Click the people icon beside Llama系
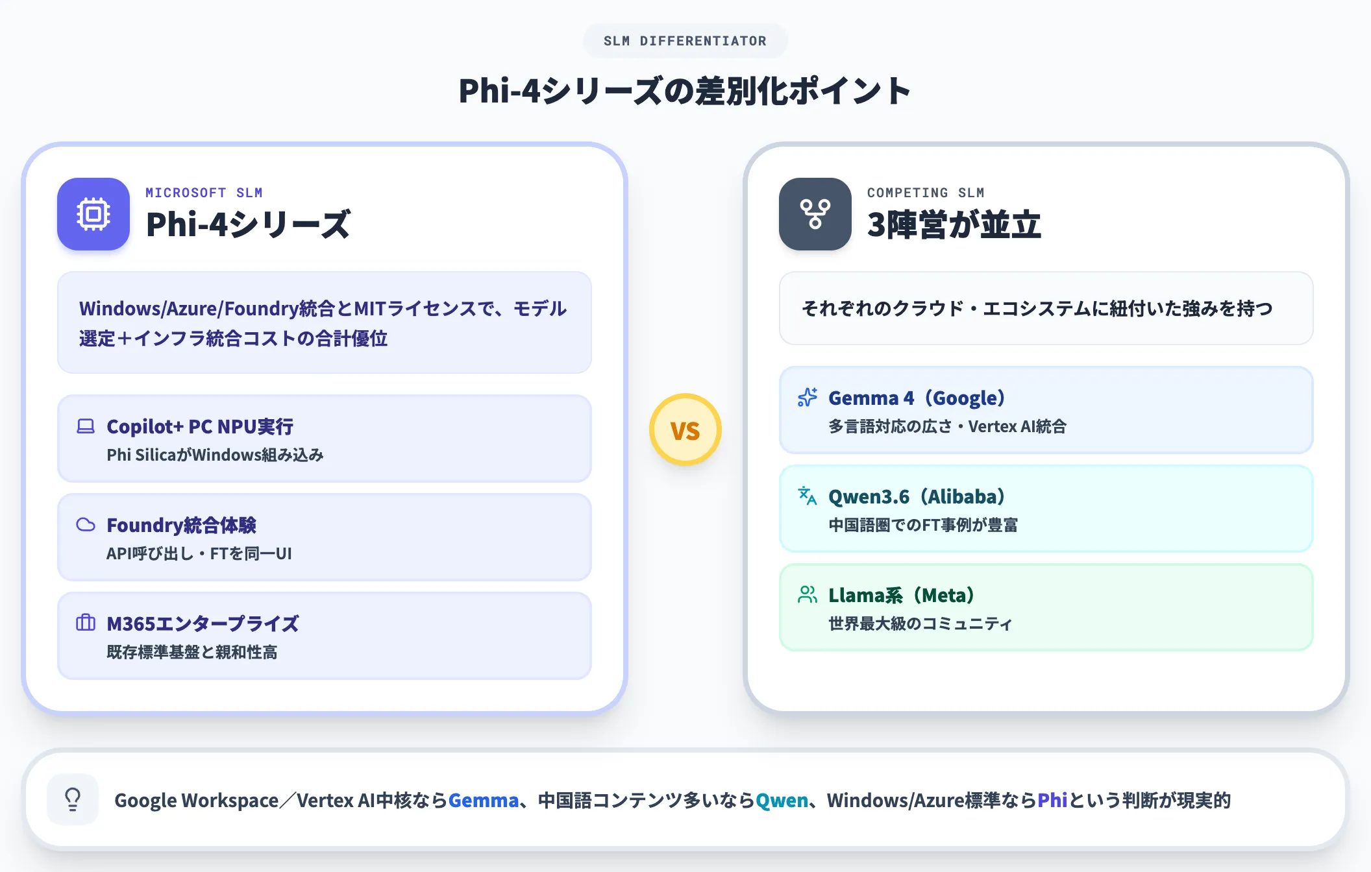The image size is (1371, 872). pyautogui.click(x=808, y=595)
